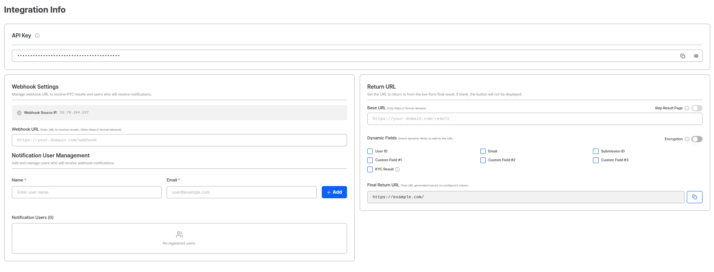The width and height of the screenshot is (714, 272).
Task: Click the Add button for notification users
Action: [x=334, y=192]
